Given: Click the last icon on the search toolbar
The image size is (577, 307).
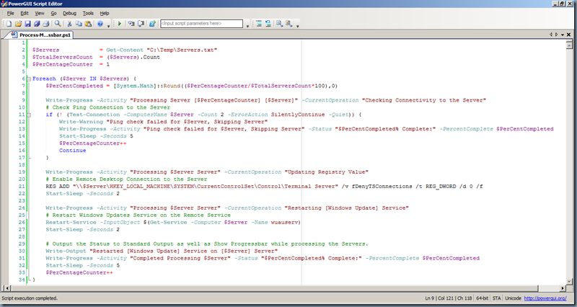Looking at the screenshot, I should click(289, 24).
